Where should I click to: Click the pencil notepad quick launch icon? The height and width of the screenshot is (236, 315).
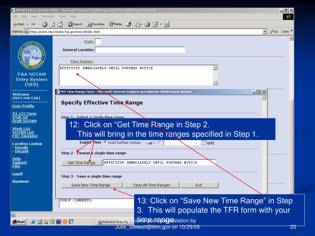tap(40, 222)
